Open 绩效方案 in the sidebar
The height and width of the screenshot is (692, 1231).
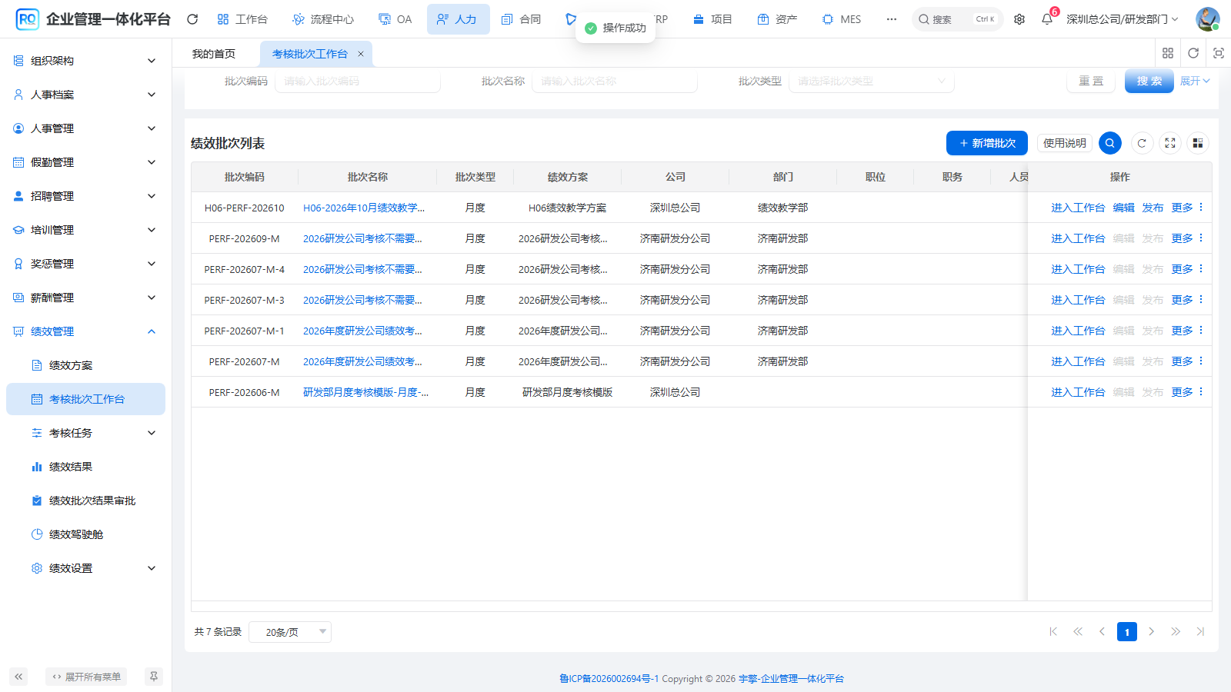(x=85, y=365)
